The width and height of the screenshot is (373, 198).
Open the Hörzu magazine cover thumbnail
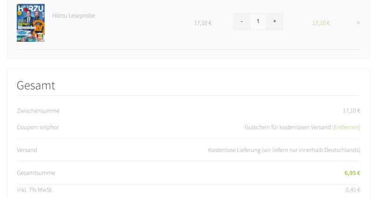tap(31, 23)
